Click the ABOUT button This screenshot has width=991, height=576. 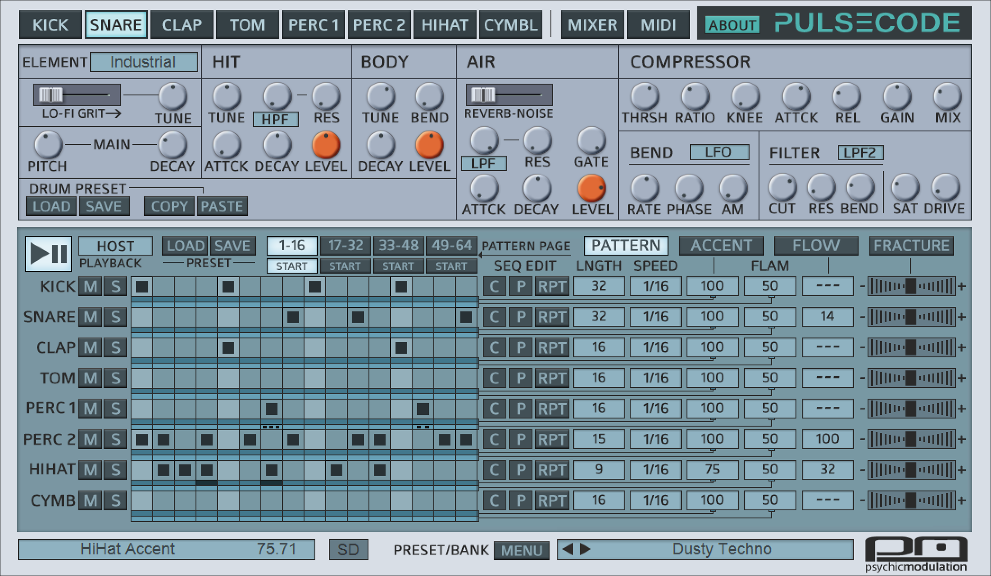(x=732, y=25)
